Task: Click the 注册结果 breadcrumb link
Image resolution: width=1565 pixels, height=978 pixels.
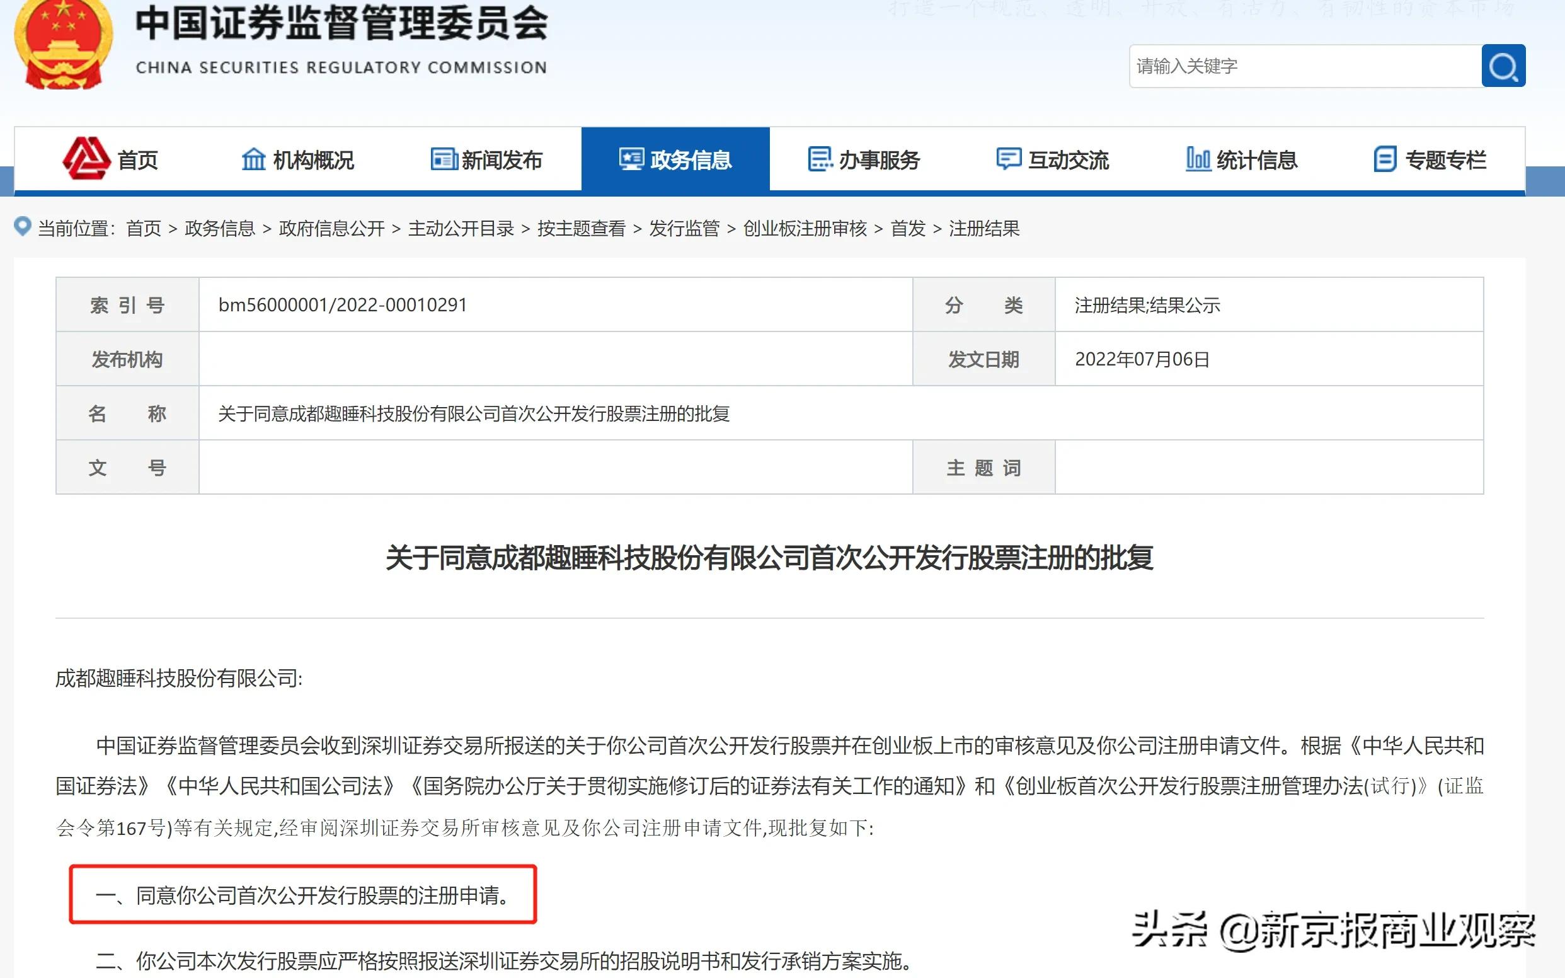Action: pyautogui.click(x=982, y=229)
